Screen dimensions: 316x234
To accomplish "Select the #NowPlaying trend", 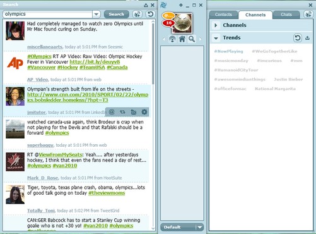I will pos(228,51).
